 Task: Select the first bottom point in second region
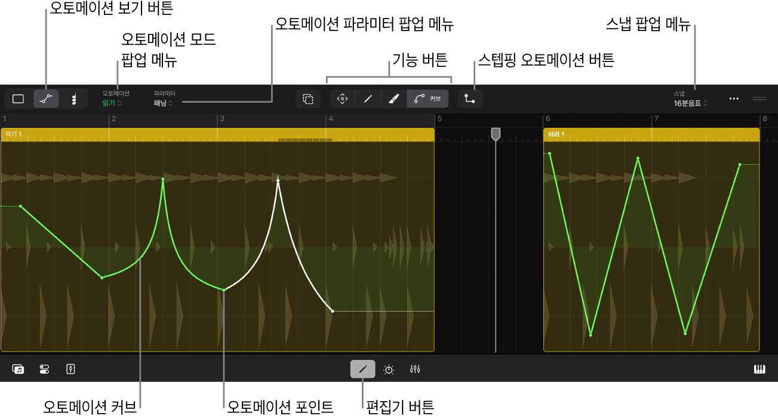[x=591, y=334]
